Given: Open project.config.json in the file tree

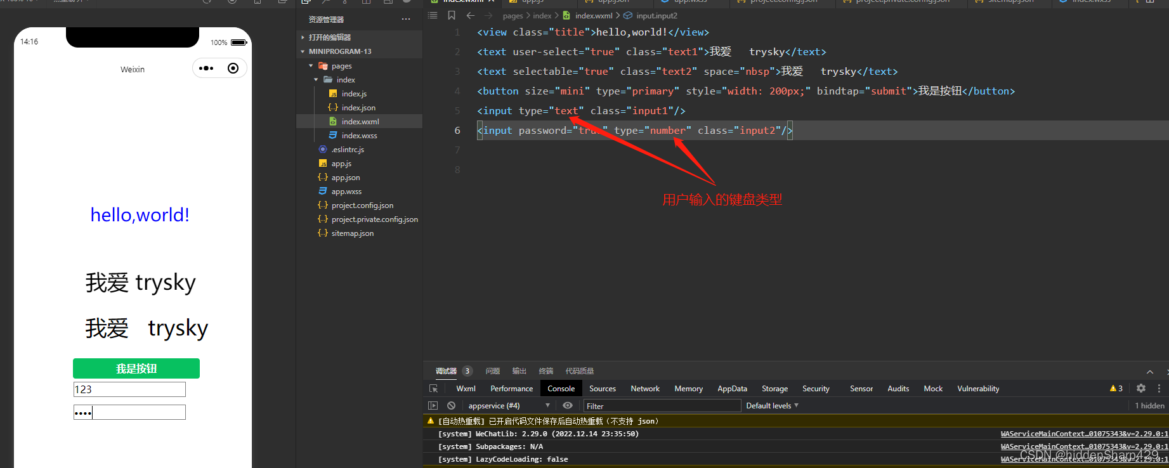Looking at the screenshot, I should pos(359,205).
